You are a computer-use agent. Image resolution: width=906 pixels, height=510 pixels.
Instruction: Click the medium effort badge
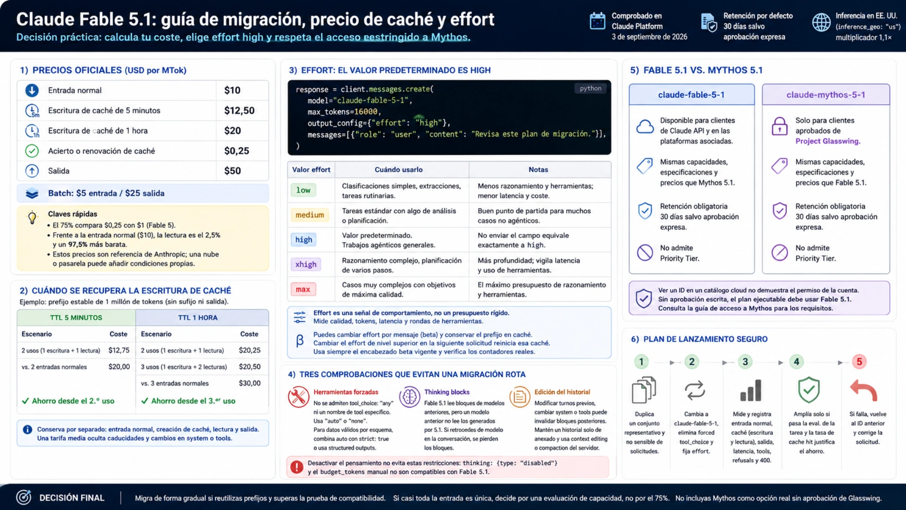[x=310, y=215]
